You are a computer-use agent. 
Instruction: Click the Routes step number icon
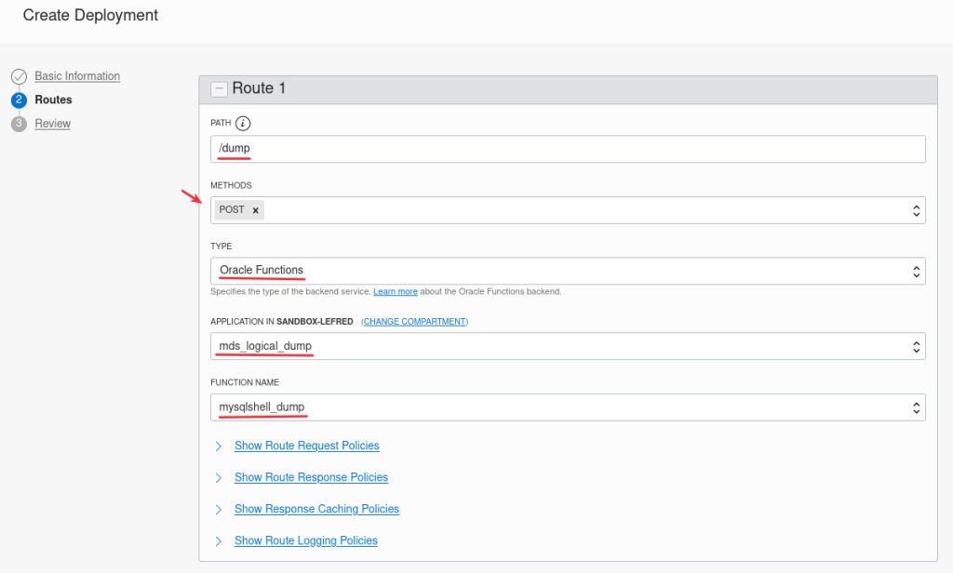click(x=20, y=100)
